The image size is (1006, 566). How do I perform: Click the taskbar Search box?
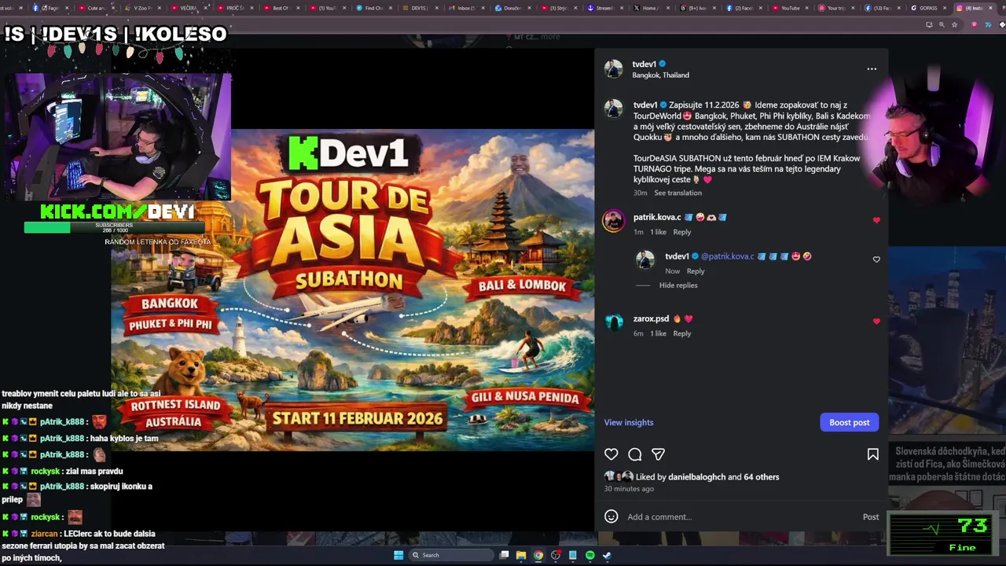click(x=450, y=555)
